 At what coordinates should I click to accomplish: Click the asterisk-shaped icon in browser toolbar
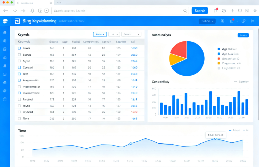coord(255,11)
